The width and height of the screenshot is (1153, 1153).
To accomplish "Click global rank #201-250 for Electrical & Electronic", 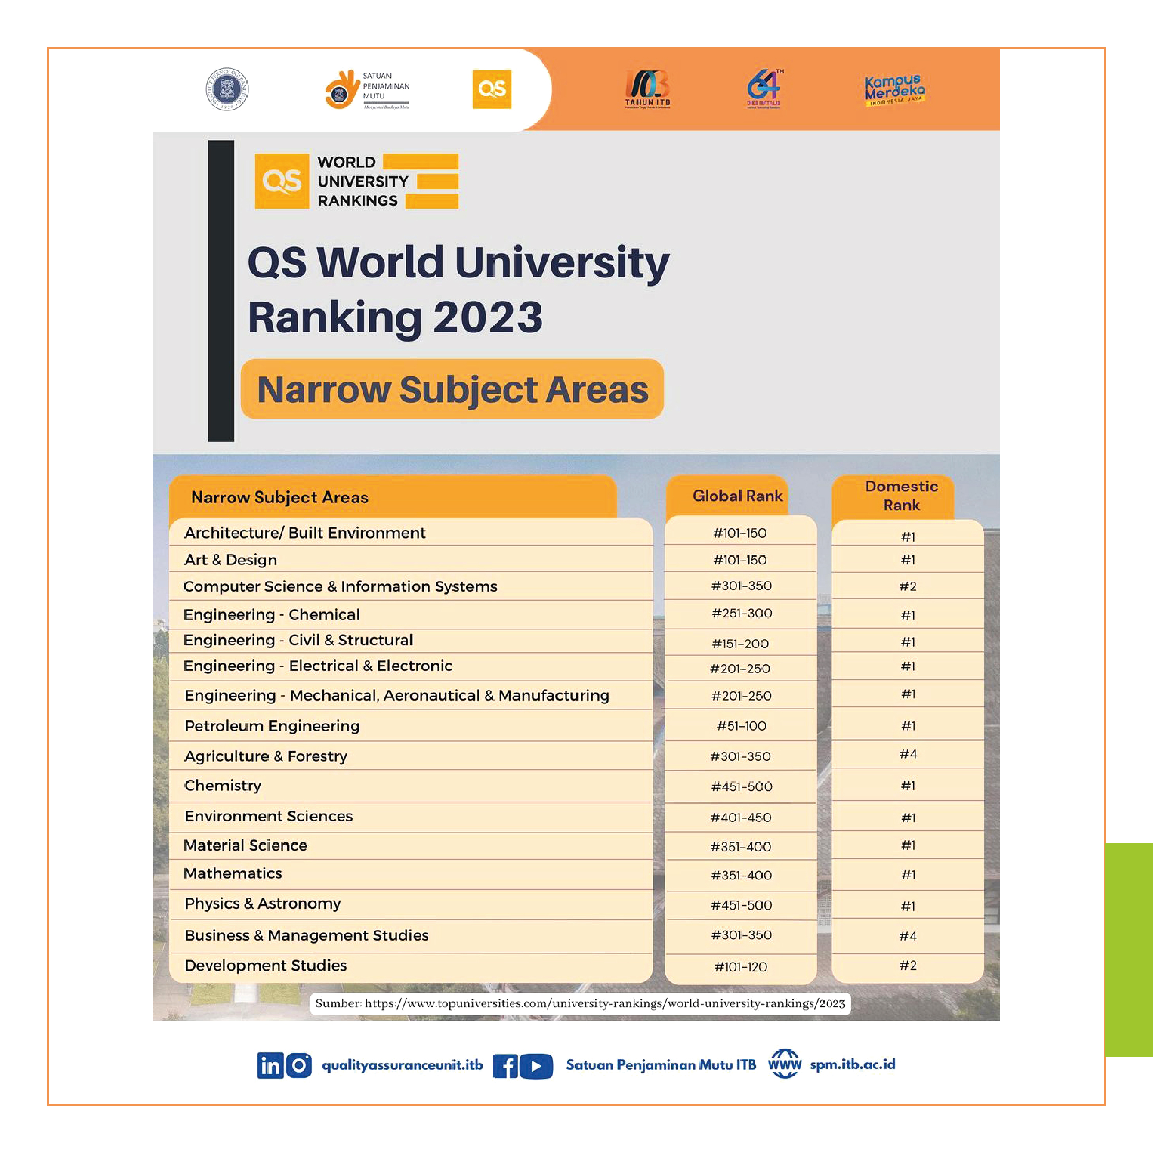I will click(x=740, y=669).
